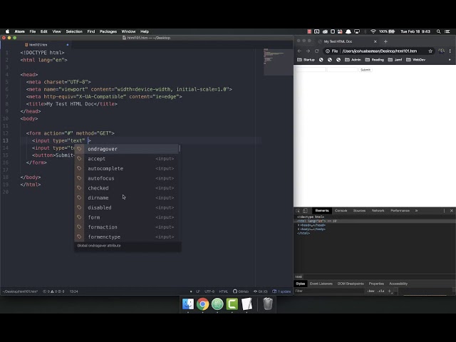Open the Reading bookmarks folder
This screenshot has width=456, height=342.
(375, 60)
